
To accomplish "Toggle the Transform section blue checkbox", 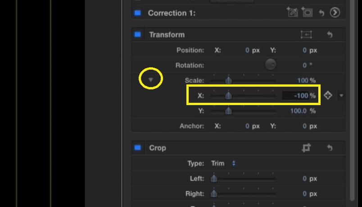I will click(137, 35).
